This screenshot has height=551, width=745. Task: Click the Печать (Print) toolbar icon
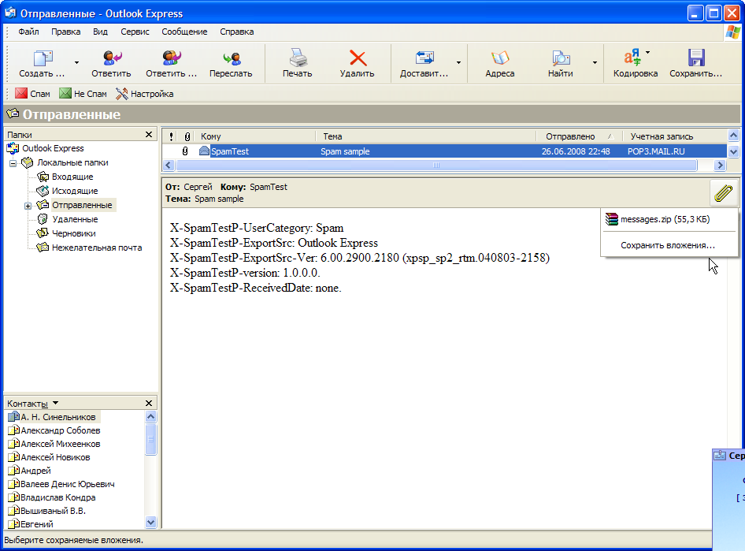point(298,58)
